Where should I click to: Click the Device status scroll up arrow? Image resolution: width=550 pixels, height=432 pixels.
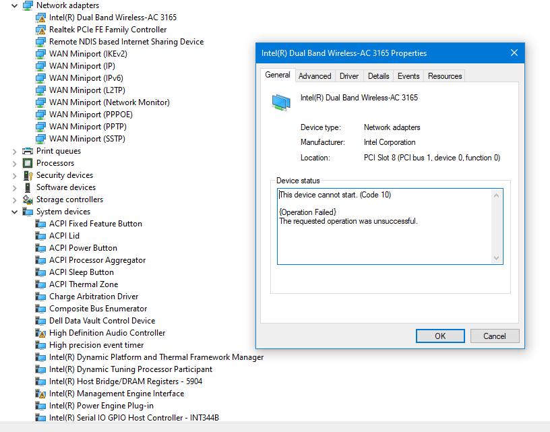tap(496, 195)
